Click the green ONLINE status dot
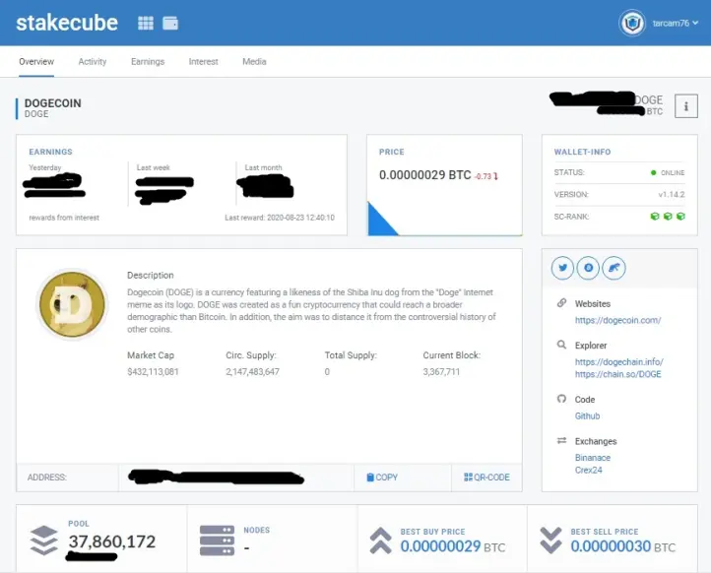This screenshot has width=711, height=573. [x=654, y=172]
